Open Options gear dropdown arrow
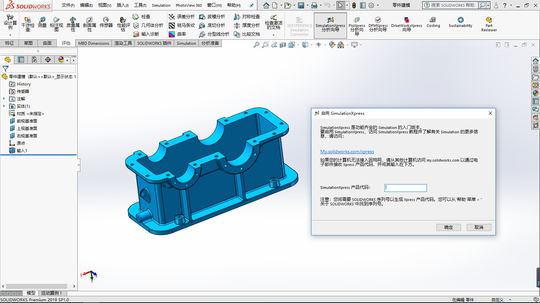This screenshot has height=303, width=540. (378, 5)
